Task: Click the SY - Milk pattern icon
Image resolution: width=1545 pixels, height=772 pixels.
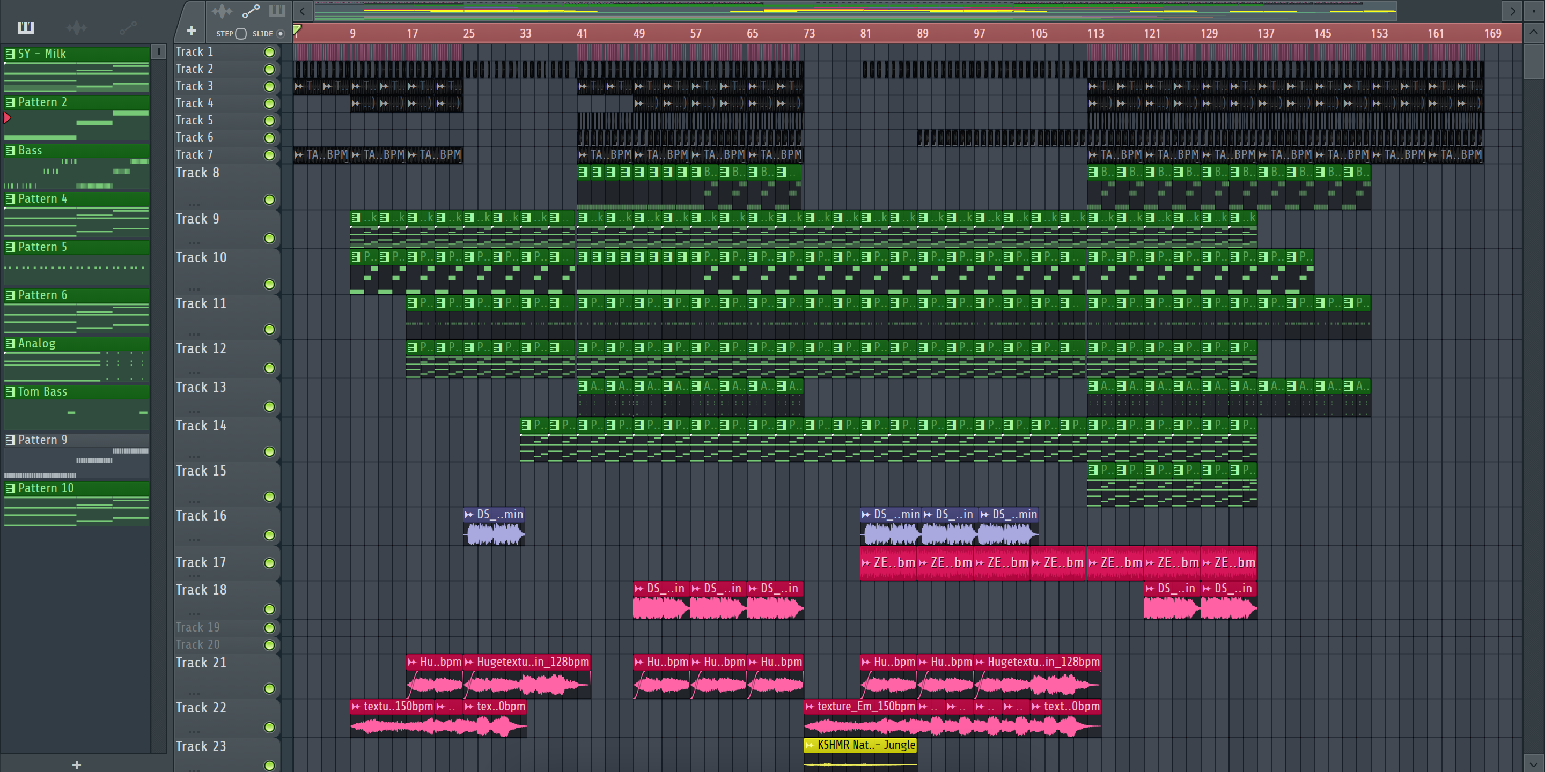Action: [10, 54]
